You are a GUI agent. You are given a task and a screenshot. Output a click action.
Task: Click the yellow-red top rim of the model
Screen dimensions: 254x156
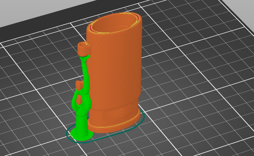[x=114, y=23]
